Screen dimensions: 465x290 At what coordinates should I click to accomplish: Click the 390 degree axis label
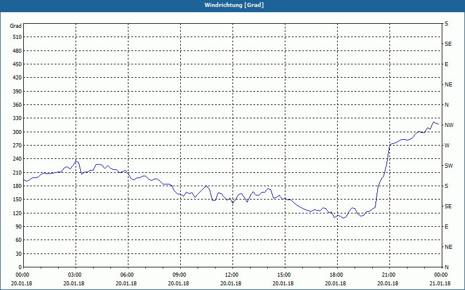17,92
